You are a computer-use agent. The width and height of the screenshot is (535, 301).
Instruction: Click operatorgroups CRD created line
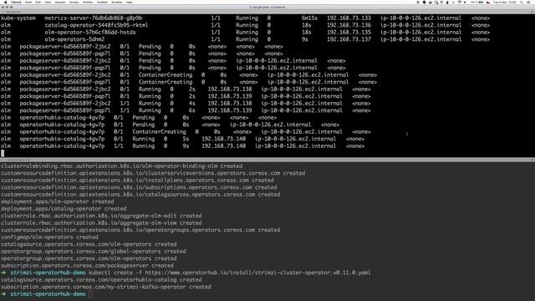140,230
